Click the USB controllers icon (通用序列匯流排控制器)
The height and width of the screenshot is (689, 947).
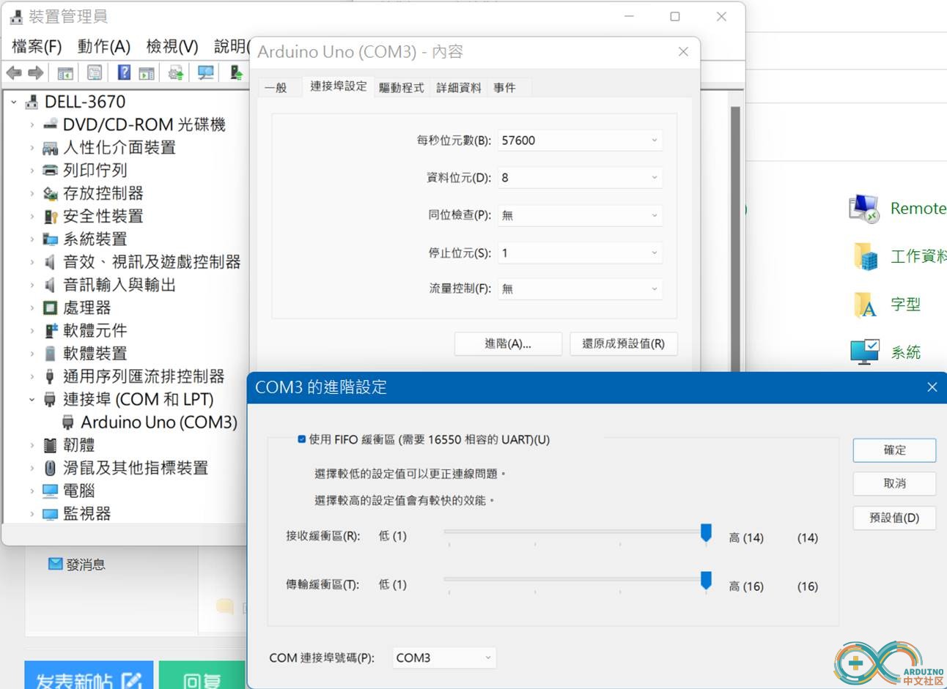pyautogui.click(x=50, y=376)
